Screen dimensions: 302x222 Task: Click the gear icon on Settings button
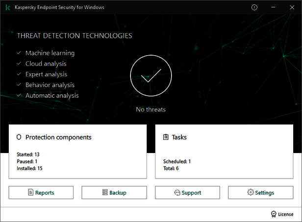point(251,193)
